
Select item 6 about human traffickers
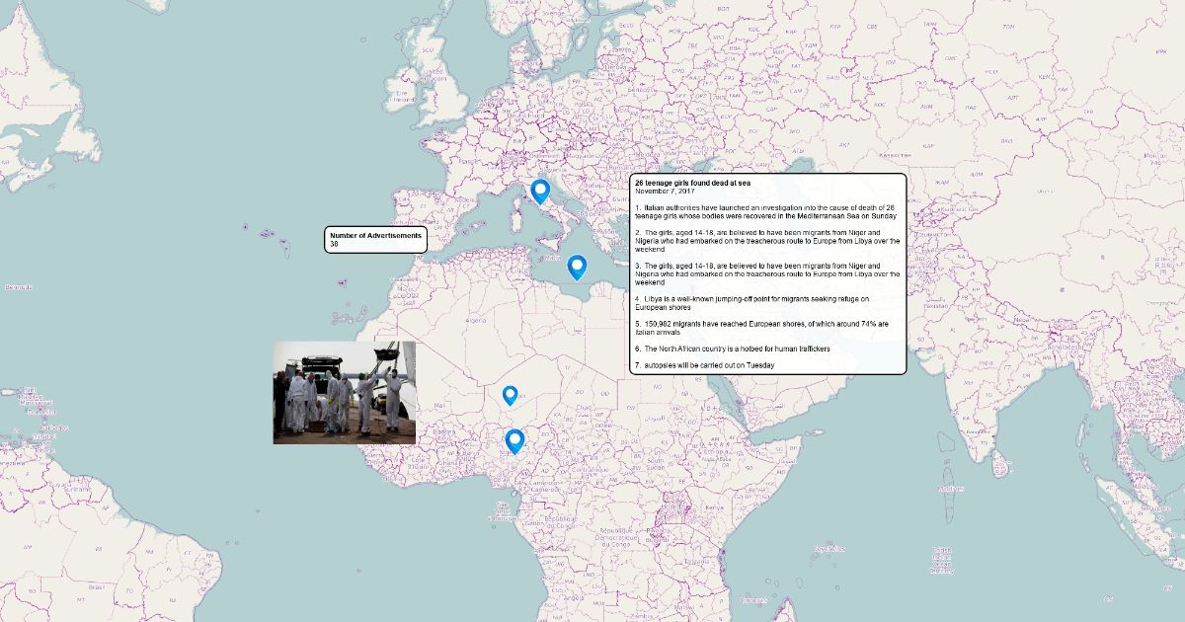point(731,349)
